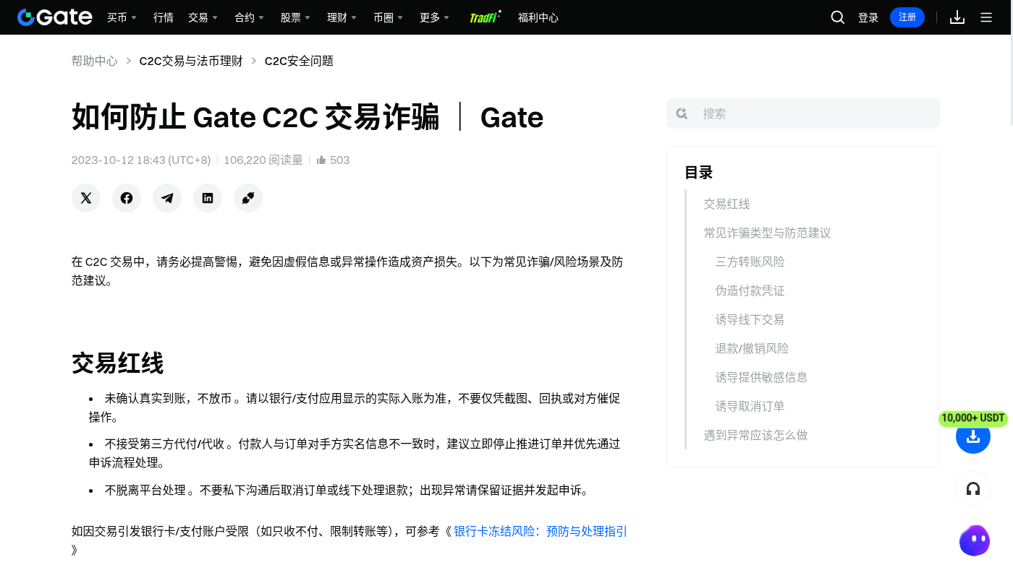The width and height of the screenshot is (1013, 578).
Task: Jump to 三方转账风险 in contents
Action: tap(750, 262)
